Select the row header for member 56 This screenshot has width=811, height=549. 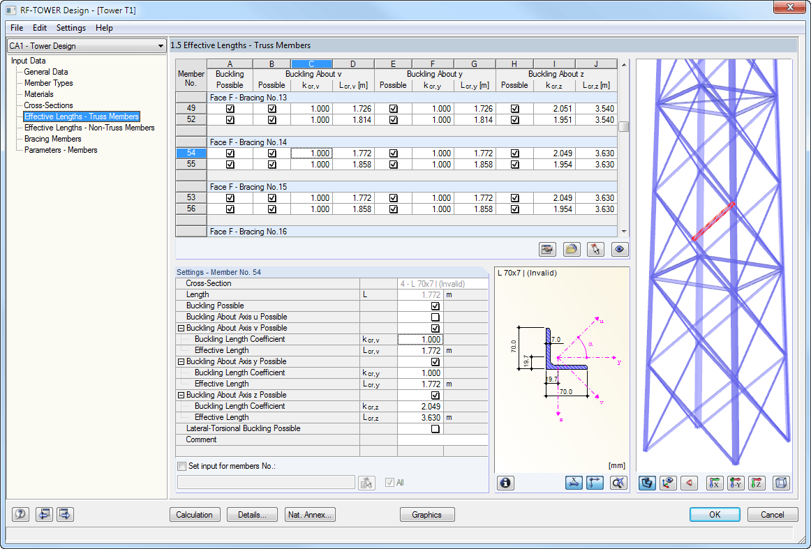click(191, 209)
